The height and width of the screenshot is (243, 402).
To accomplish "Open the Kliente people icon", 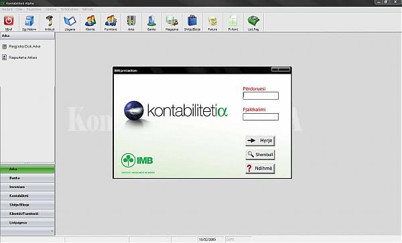I will [x=90, y=21].
